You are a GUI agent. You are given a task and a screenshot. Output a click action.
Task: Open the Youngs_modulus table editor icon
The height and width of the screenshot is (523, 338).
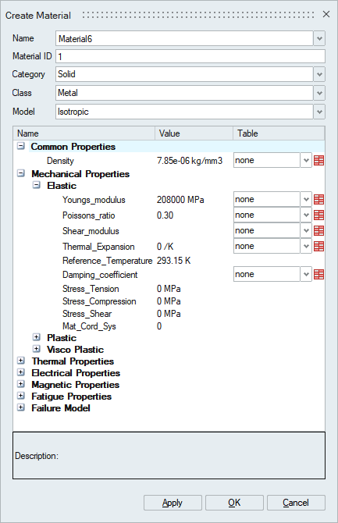pos(319,200)
